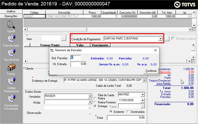Click the Valor column header
Screen dimensions: 198x124
point(80,45)
